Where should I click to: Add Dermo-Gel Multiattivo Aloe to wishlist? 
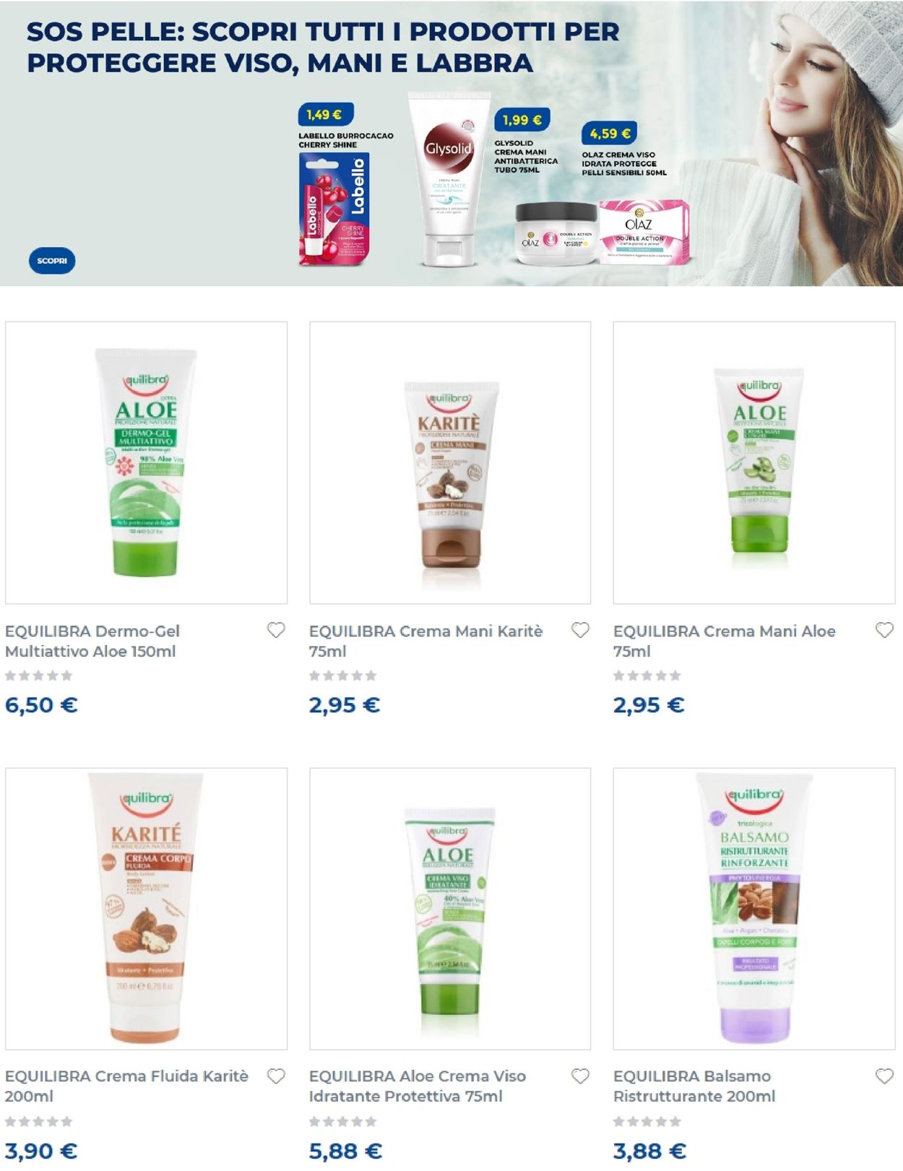[276, 630]
